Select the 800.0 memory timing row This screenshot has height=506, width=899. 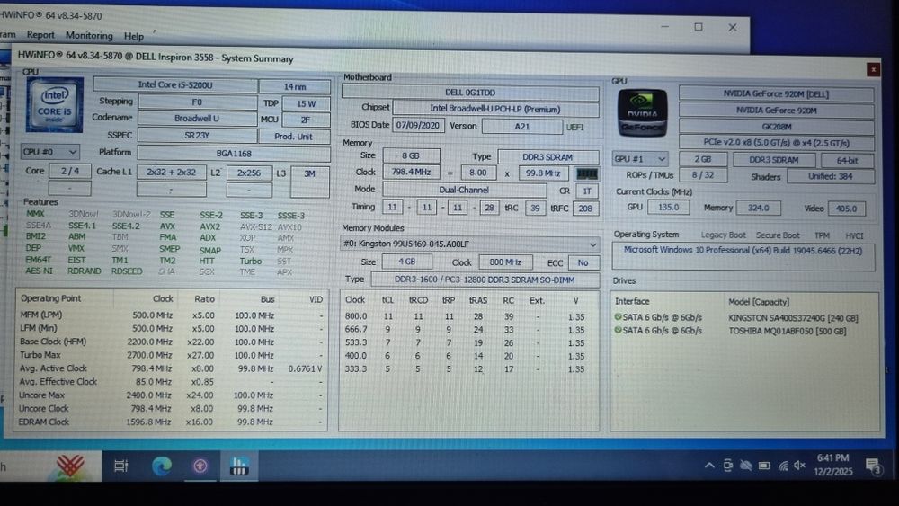(x=467, y=316)
